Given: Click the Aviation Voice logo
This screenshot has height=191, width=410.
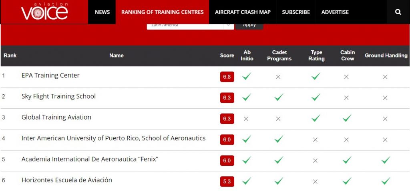Looking at the screenshot, I should pos(44,12).
